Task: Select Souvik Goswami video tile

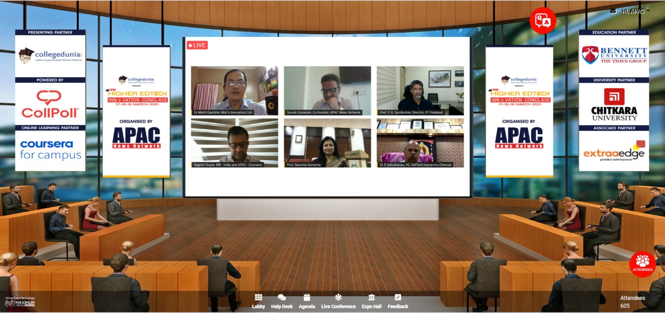Action: [x=327, y=91]
